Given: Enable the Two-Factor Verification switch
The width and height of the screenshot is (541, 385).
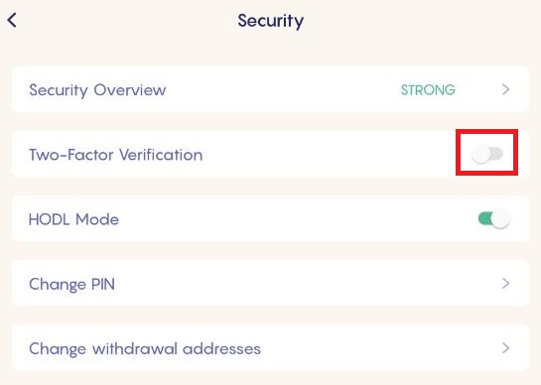Looking at the screenshot, I should click(487, 154).
